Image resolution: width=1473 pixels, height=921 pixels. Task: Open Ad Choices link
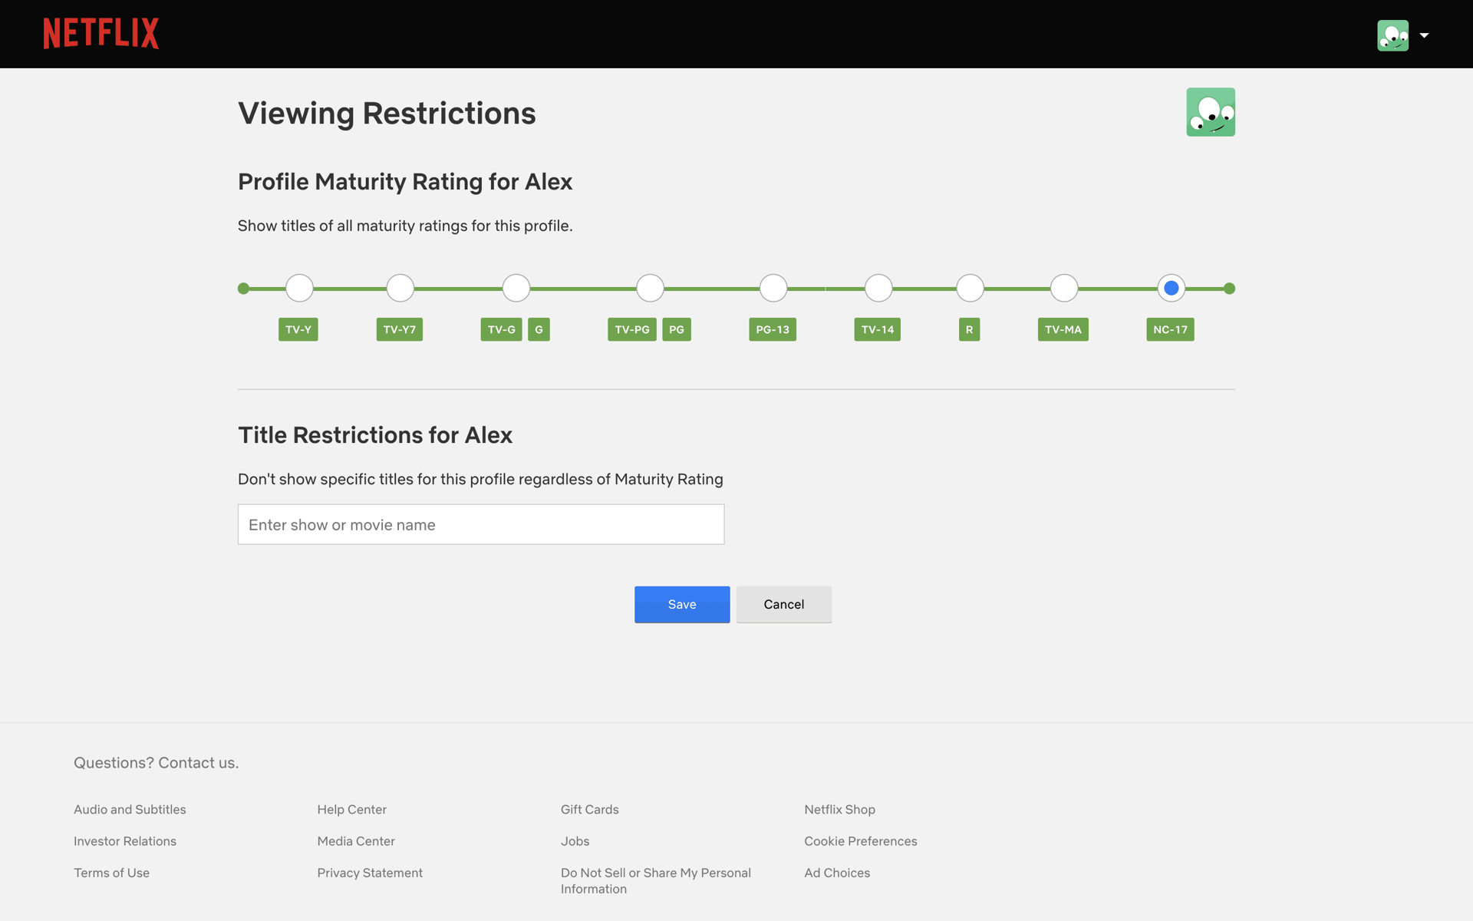pyautogui.click(x=837, y=873)
